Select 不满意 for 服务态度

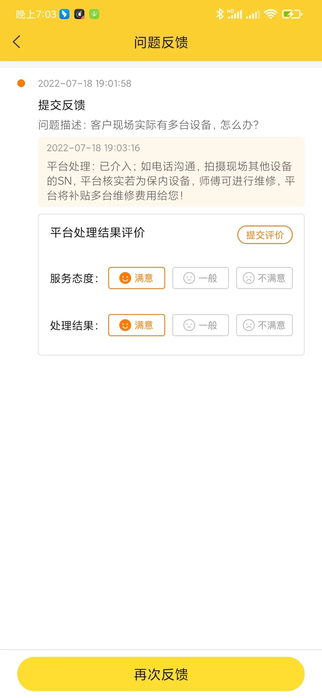[x=264, y=278]
